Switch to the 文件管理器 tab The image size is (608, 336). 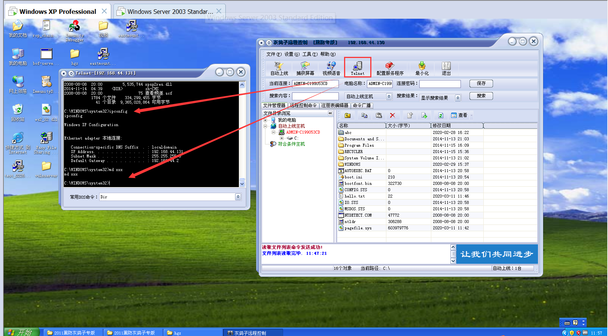(x=274, y=106)
